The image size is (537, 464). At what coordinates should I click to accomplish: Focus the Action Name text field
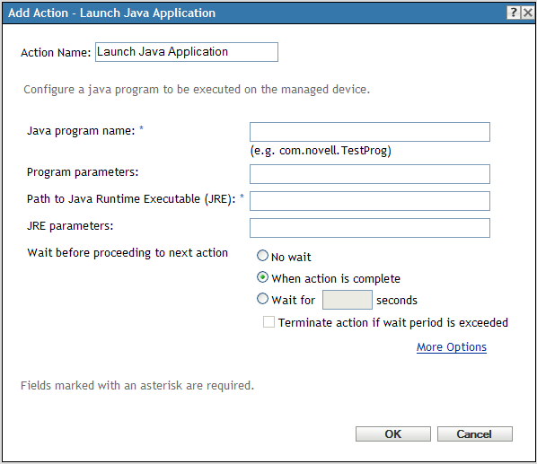pyautogui.click(x=187, y=52)
